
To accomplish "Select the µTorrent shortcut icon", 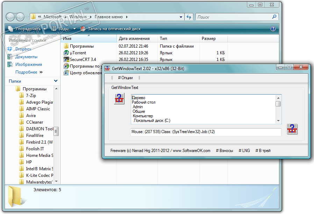I will click(x=66, y=53).
